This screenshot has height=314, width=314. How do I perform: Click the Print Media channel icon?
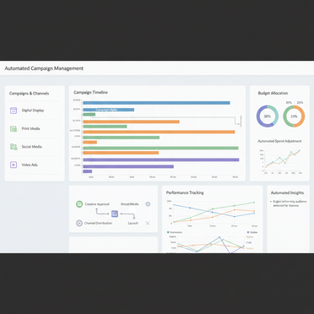click(x=14, y=128)
